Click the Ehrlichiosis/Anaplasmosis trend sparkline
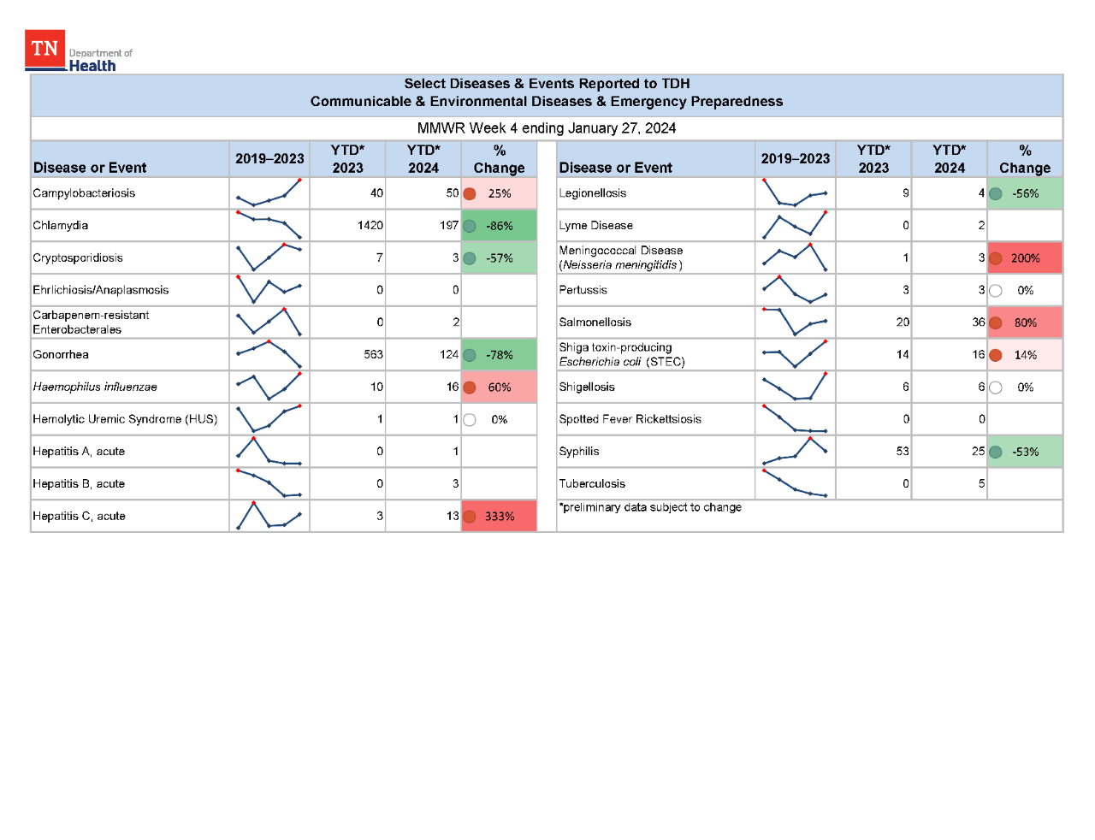1095x840 pixels. coord(269,290)
